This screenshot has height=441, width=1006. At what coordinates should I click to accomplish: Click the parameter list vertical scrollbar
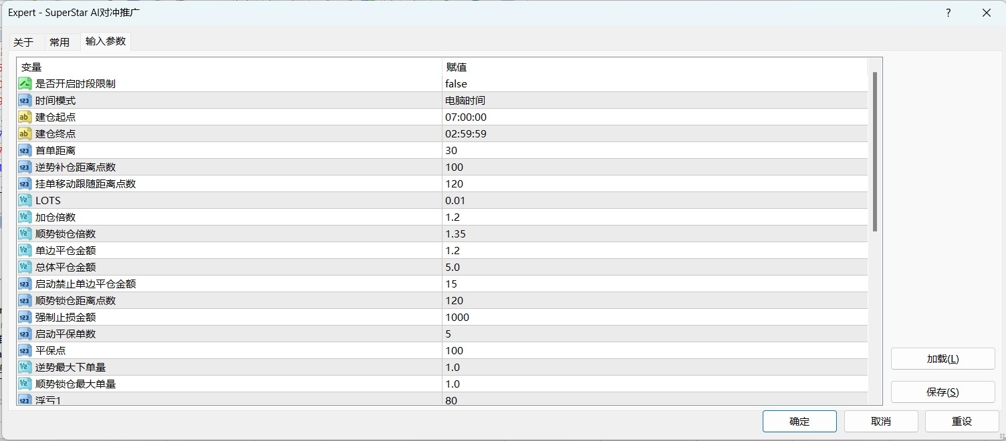[x=874, y=152]
